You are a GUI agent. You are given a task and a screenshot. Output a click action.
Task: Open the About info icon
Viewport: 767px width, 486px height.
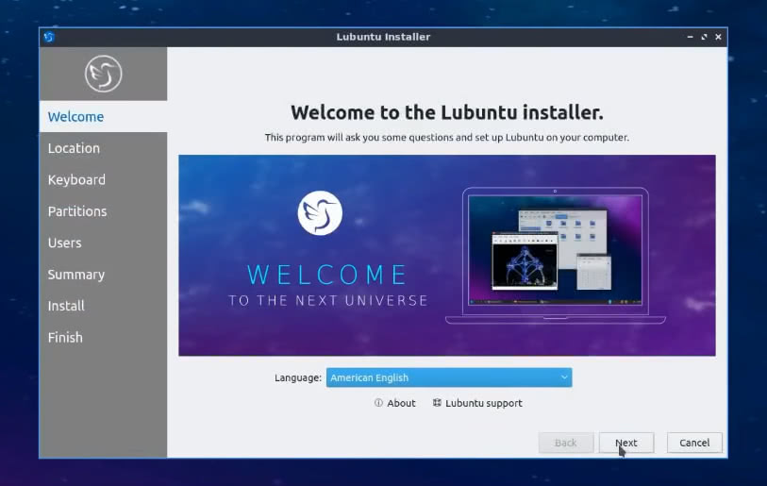(378, 403)
